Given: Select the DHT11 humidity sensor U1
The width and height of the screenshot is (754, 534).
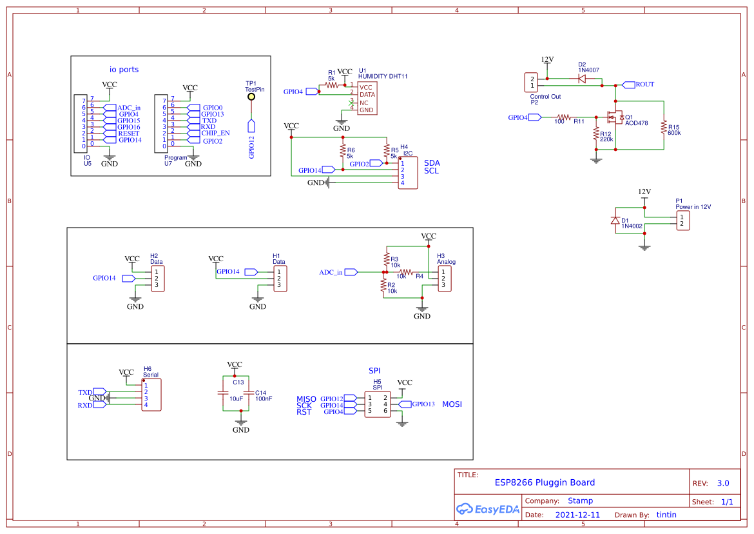Looking at the screenshot, I should pyautogui.click(x=368, y=97).
